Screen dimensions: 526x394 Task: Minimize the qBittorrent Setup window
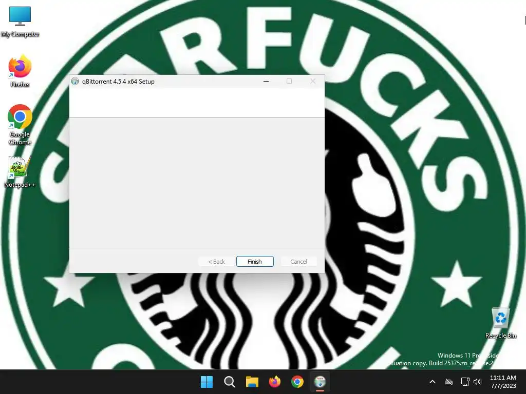click(x=266, y=82)
